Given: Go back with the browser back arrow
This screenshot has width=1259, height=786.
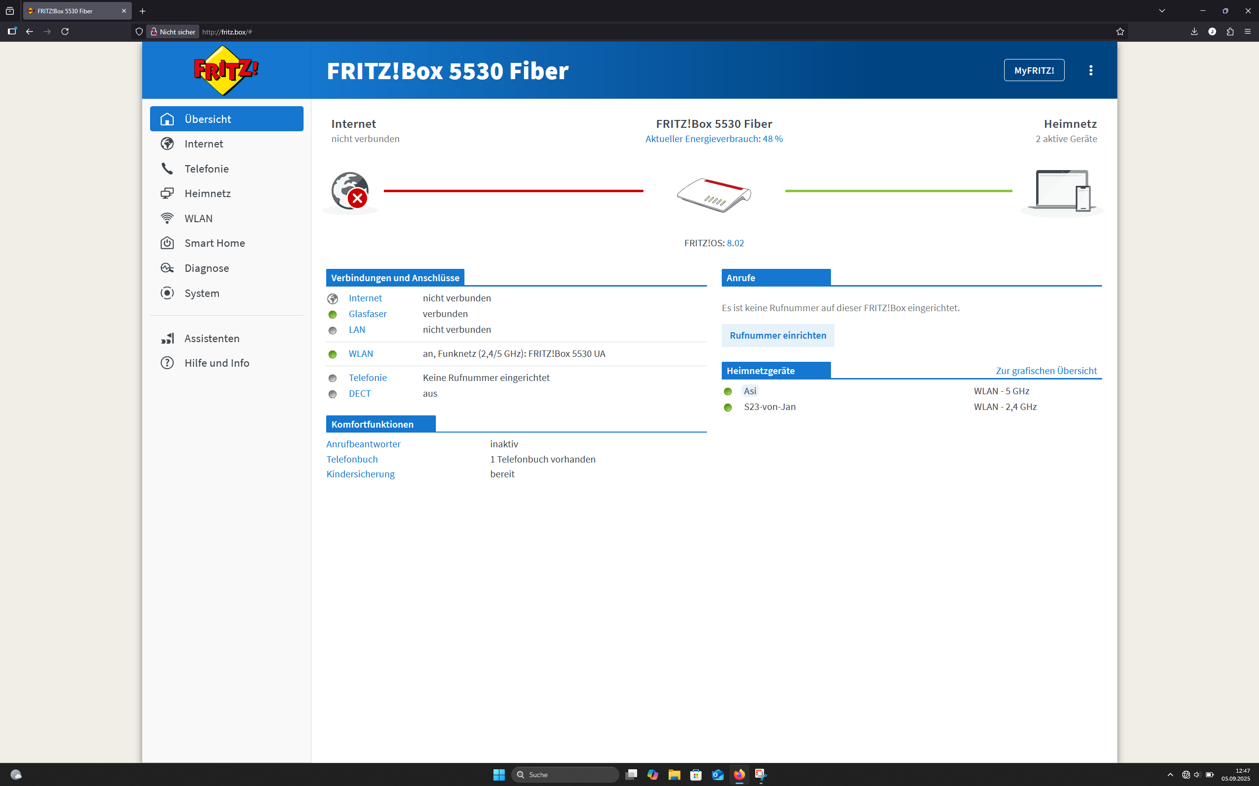Looking at the screenshot, I should coord(30,32).
